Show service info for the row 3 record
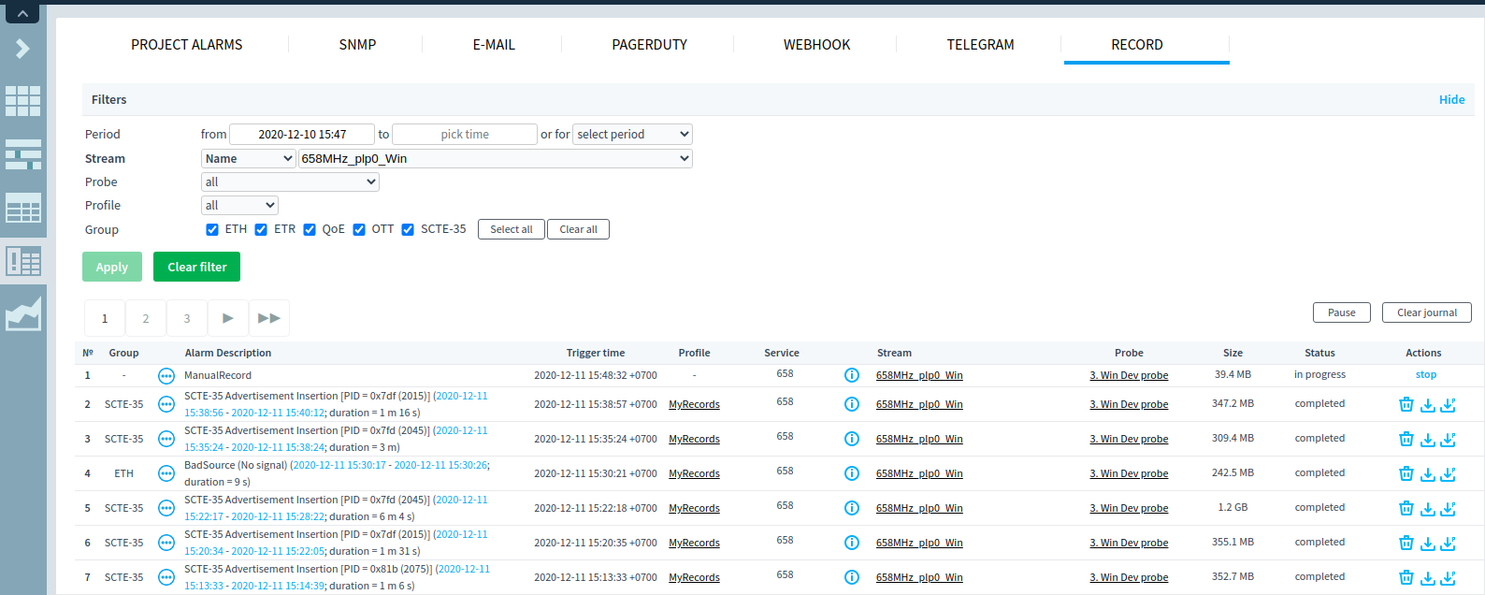The width and height of the screenshot is (1485, 595). coord(851,439)
